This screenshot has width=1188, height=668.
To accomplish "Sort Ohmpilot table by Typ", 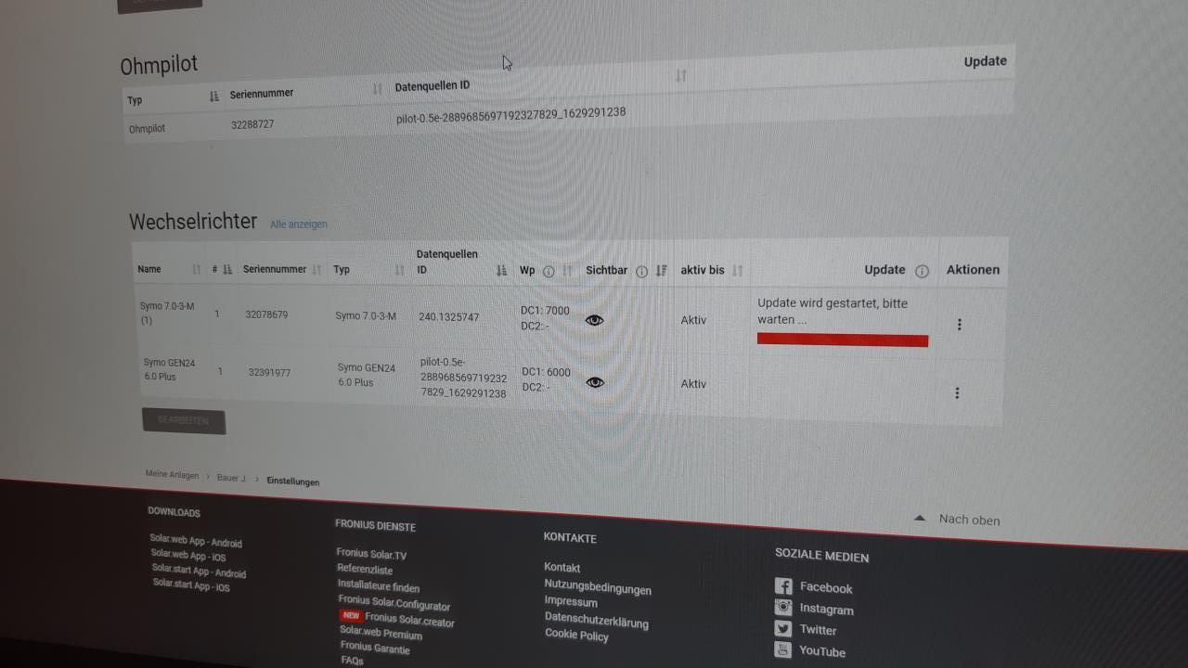I will (x=214, y=96).
